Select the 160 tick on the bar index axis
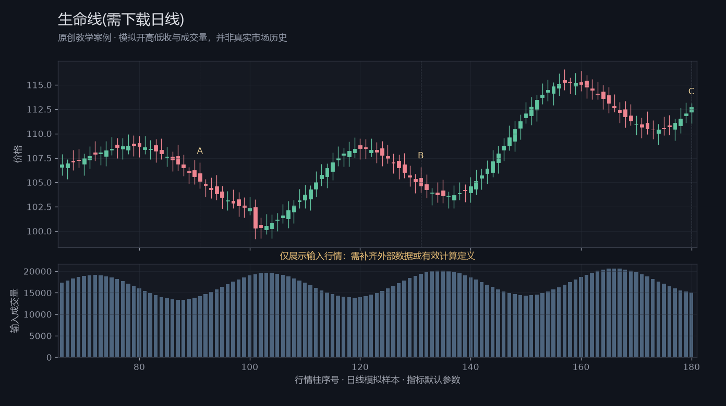The width and height of the screenshot is (726, 406). click(x=581, y=367)
